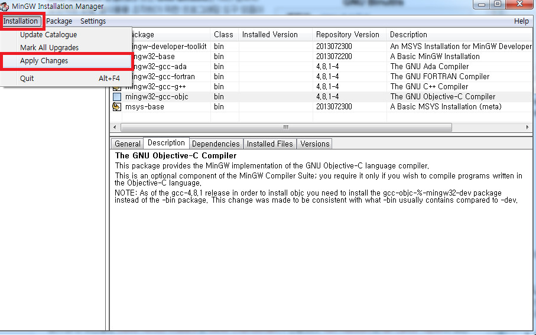Choose Update Catalogue from the menu

click(48, 35)
